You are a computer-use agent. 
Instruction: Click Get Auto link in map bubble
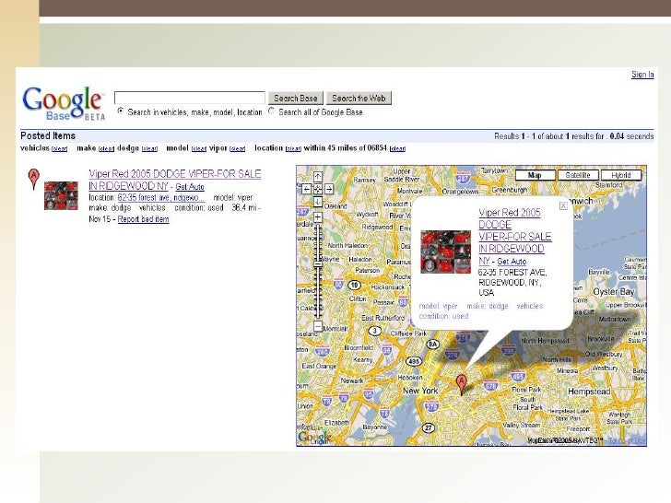[x=512, y=262]
